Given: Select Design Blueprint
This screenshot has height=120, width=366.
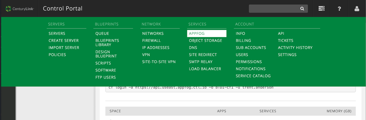Looking at the screenshot, I should pos(106,54).
